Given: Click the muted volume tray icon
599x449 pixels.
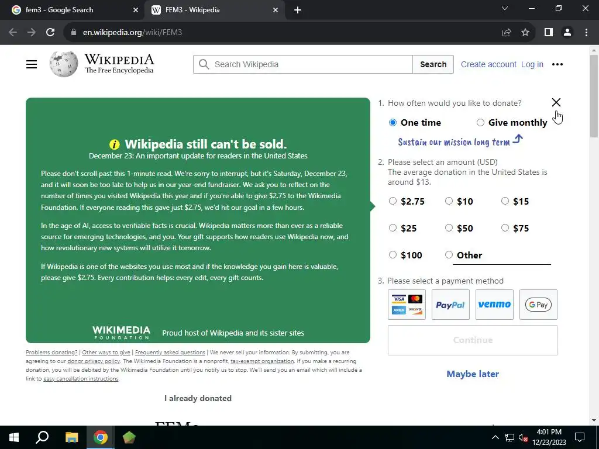Looking at the screenshot, I should click(523, 437).
